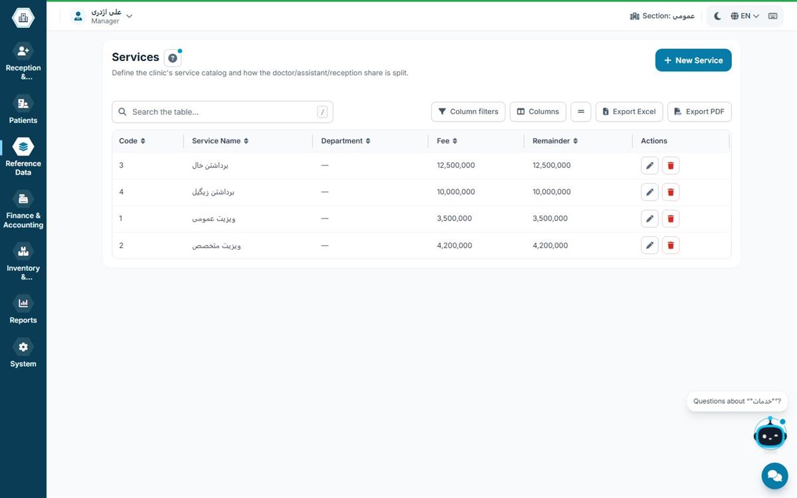The width and height of the screenshot is (797, 498).
Task: Open the Reference Data sidebar section
Action: pyautogui.click(x=23, y=157)
